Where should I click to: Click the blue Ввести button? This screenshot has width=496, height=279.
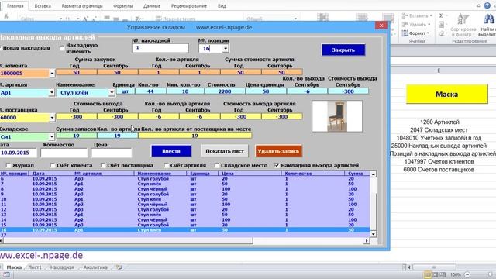(171, 151)
